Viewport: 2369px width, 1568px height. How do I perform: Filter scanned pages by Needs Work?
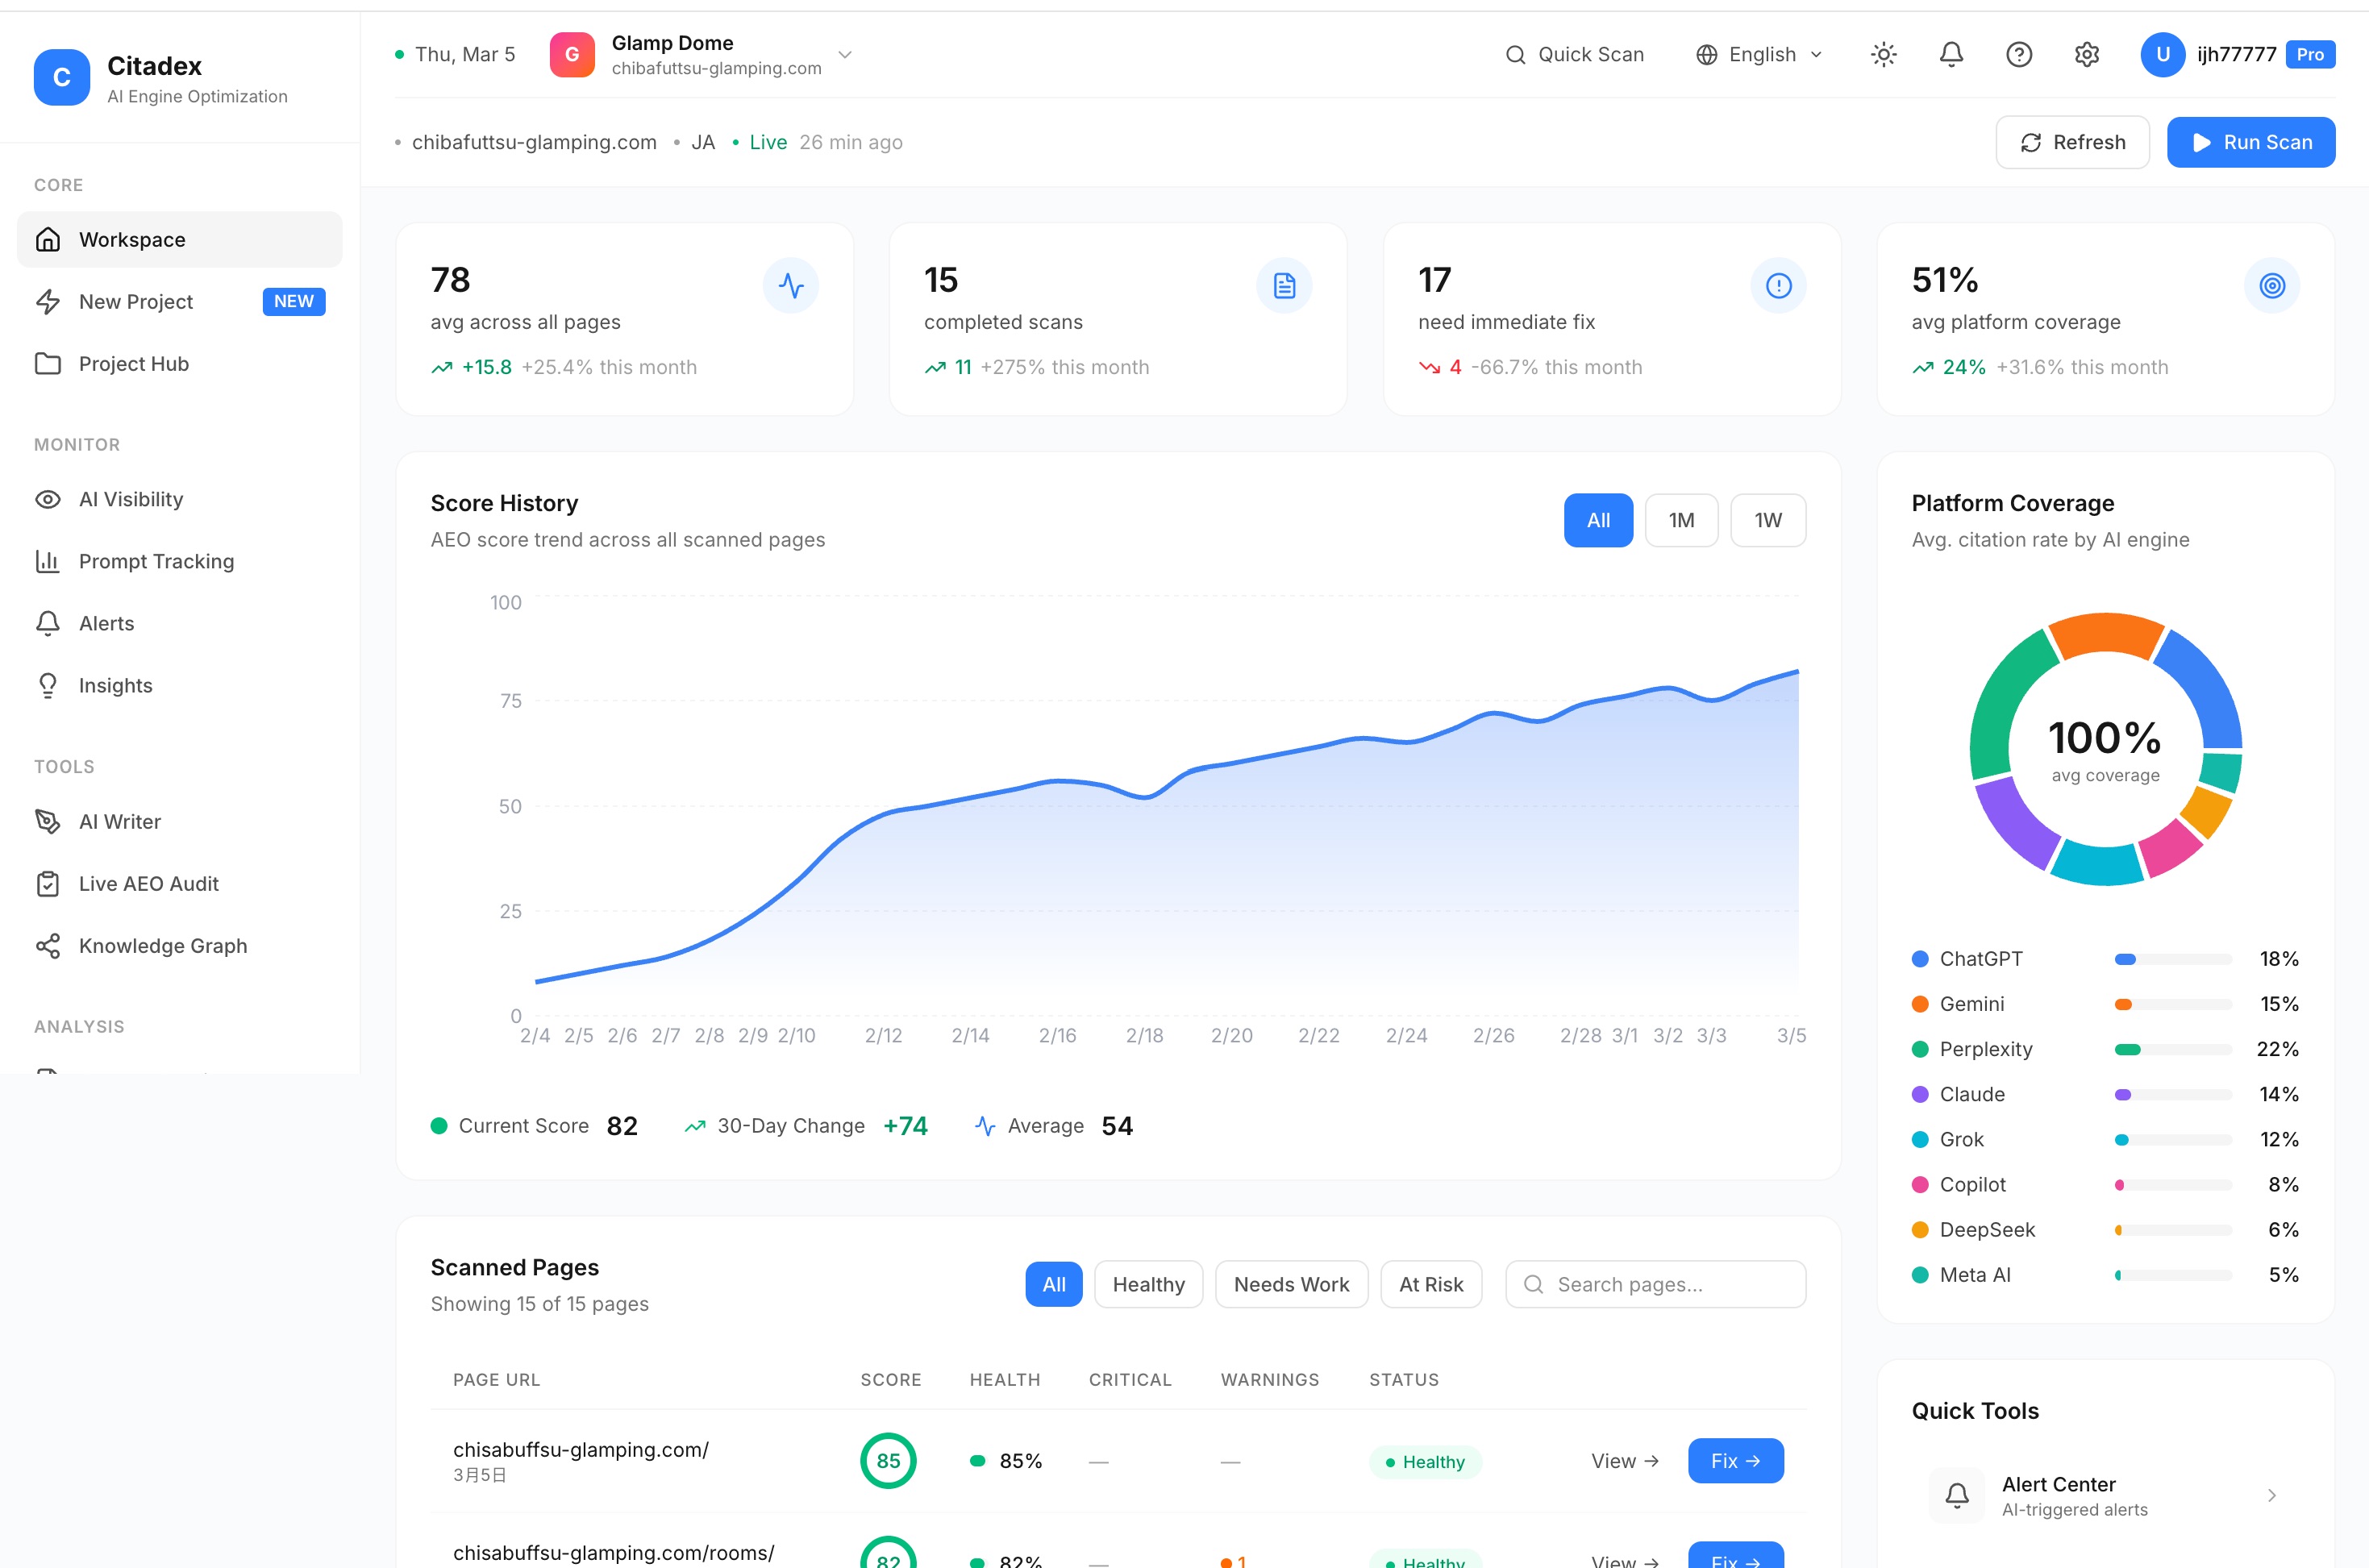1290,1284
